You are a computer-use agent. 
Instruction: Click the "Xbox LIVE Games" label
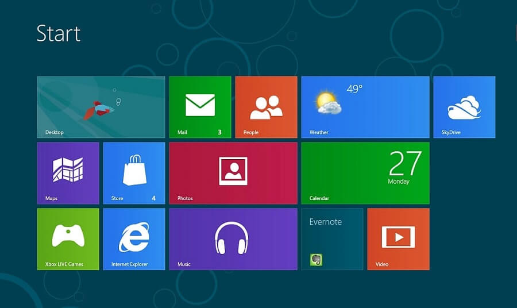click(x=64, y=264)
